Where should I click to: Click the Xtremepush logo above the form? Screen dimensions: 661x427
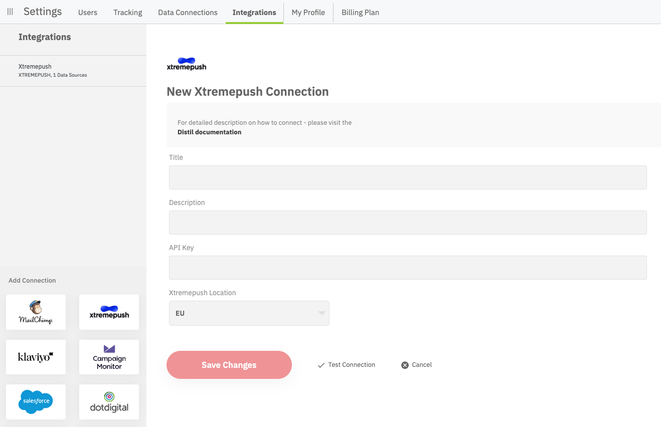pyautogui.click(x=186, y=64)
